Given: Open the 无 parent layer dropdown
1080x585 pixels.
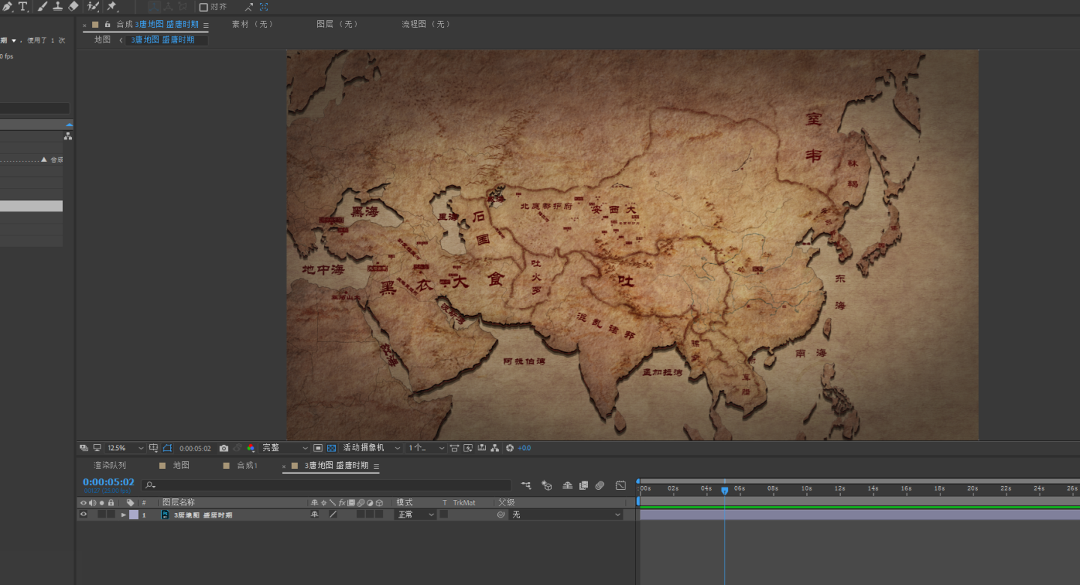Looking at the screenshot, I should click(x=566, y=514).
